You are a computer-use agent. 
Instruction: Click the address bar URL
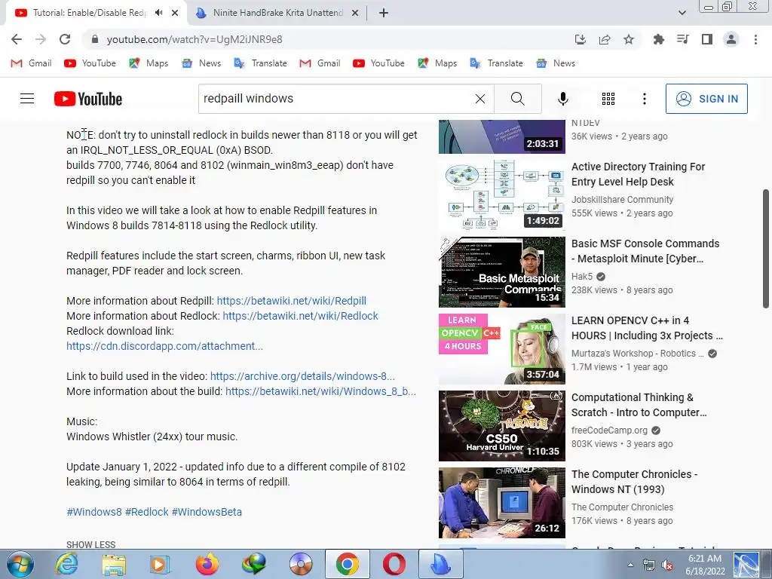pos(195,39)
